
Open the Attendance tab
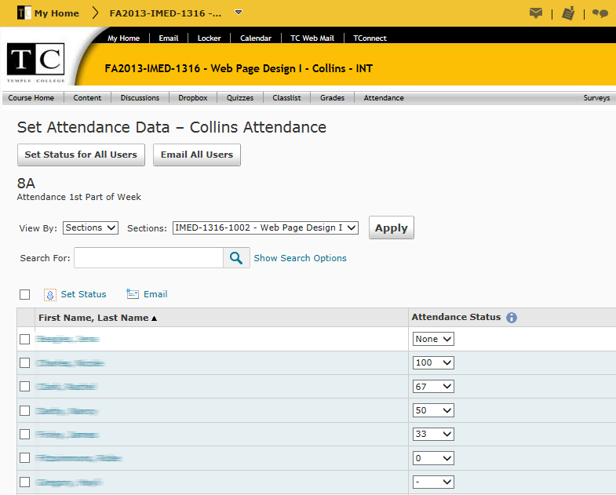pos(384,98)
